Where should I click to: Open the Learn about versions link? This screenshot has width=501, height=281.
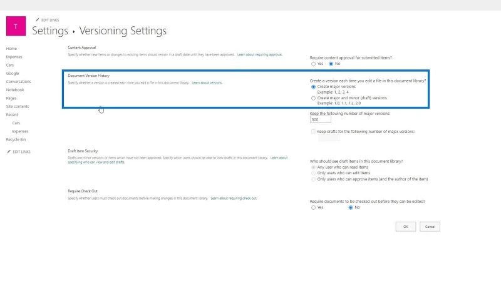coord(207,83)
